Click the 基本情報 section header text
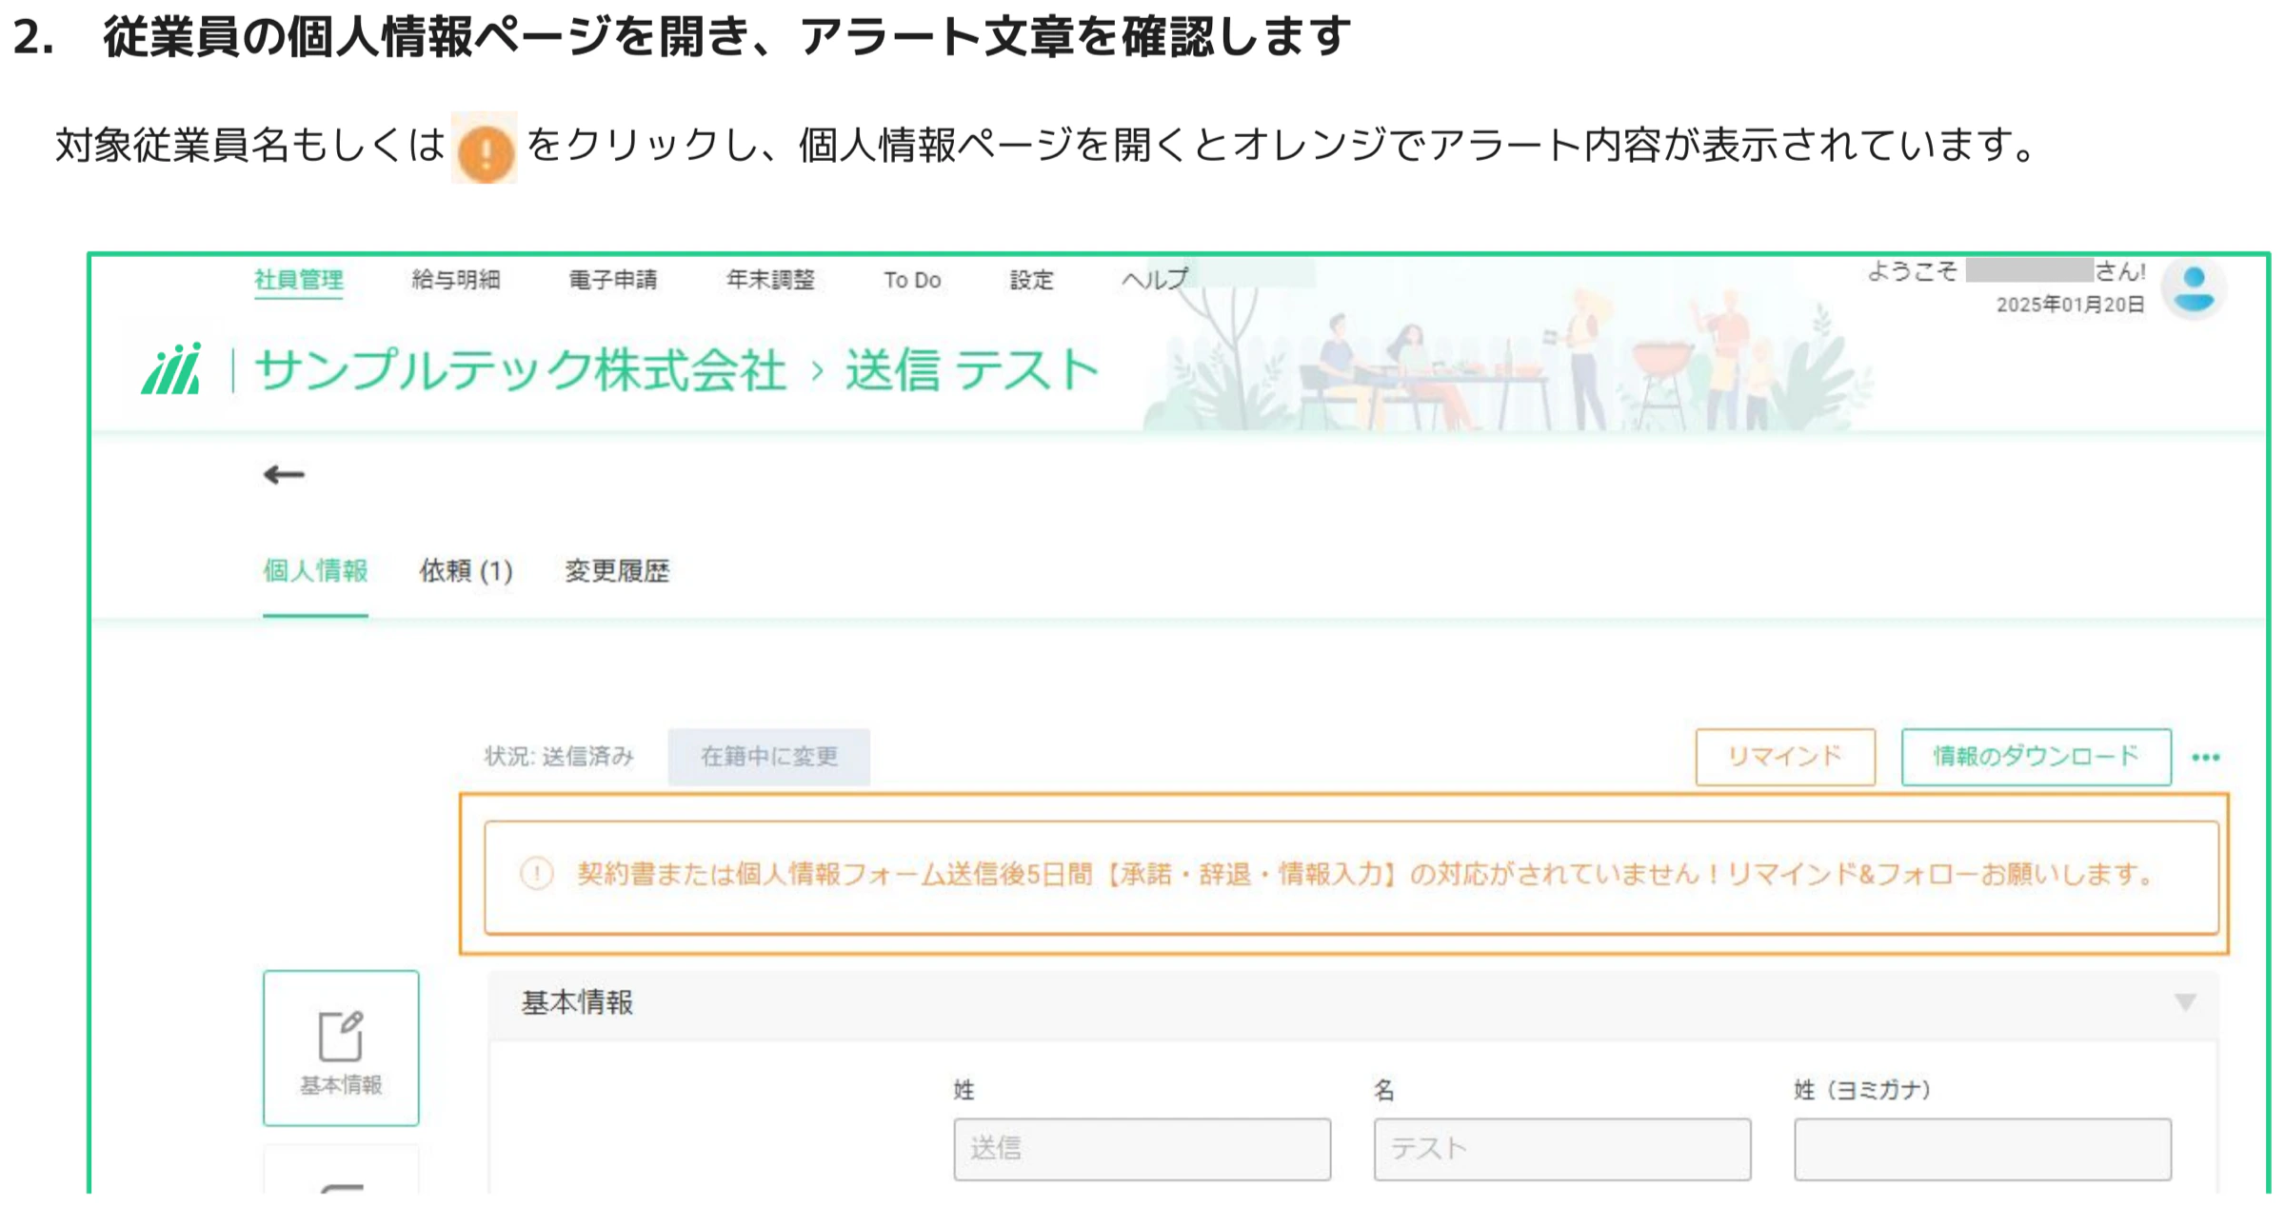The image size is (2285, 1207). click(x=577, y=1002)
